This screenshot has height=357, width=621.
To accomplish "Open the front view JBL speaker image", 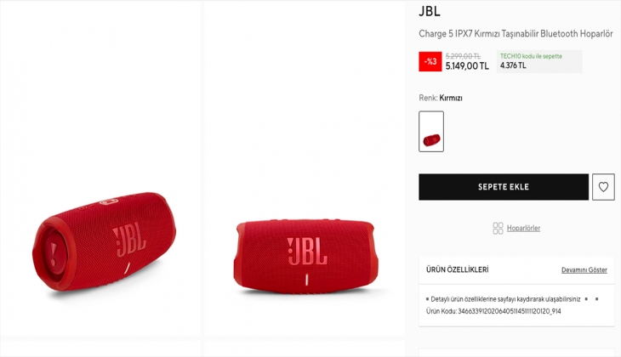I will (x=305, y=257).
